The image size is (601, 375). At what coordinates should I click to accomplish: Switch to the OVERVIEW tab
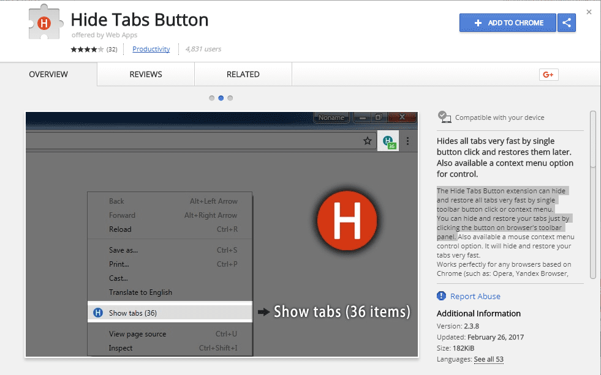click(x=48, y=74)
